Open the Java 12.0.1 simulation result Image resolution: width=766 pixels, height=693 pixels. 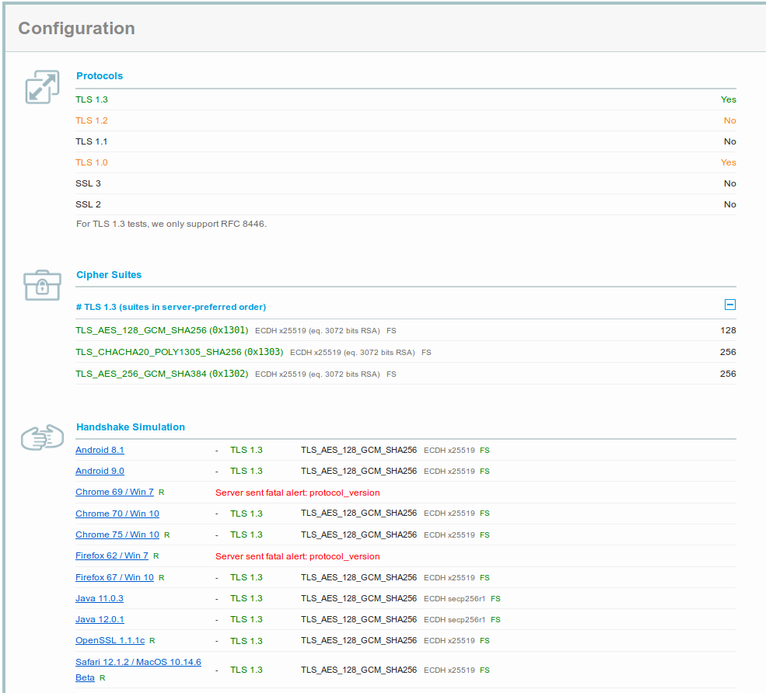(x=100, y=619)
